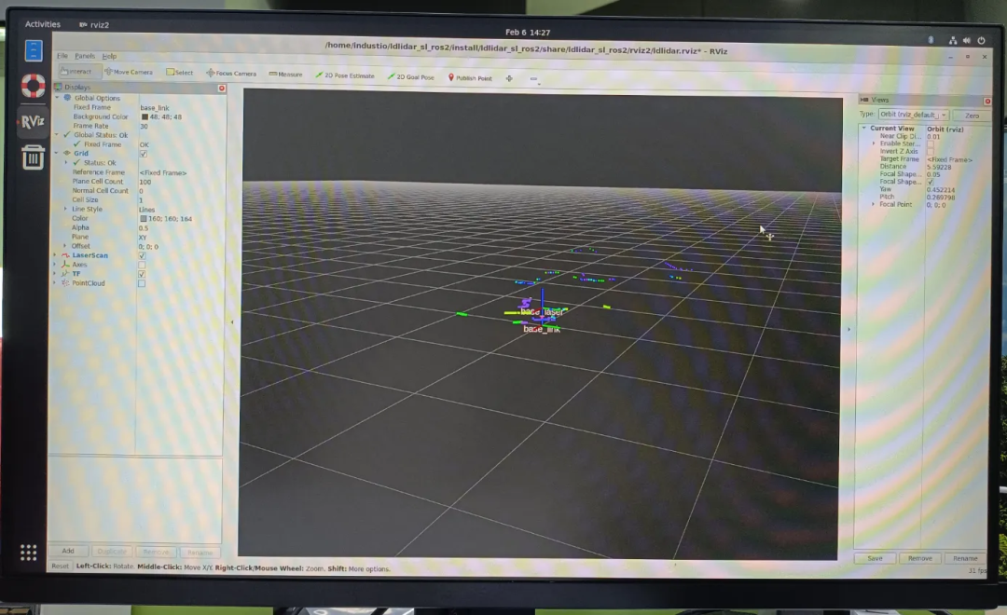Open the view Type dropdown

(913, 115)
